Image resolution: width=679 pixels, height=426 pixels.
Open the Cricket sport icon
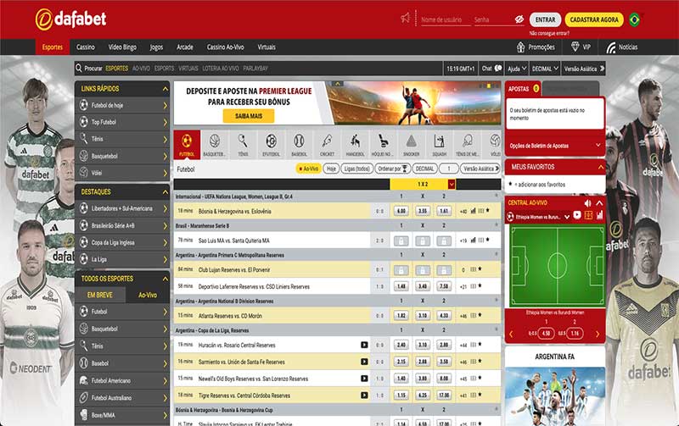pyautogui.click(x=327, y=144)
